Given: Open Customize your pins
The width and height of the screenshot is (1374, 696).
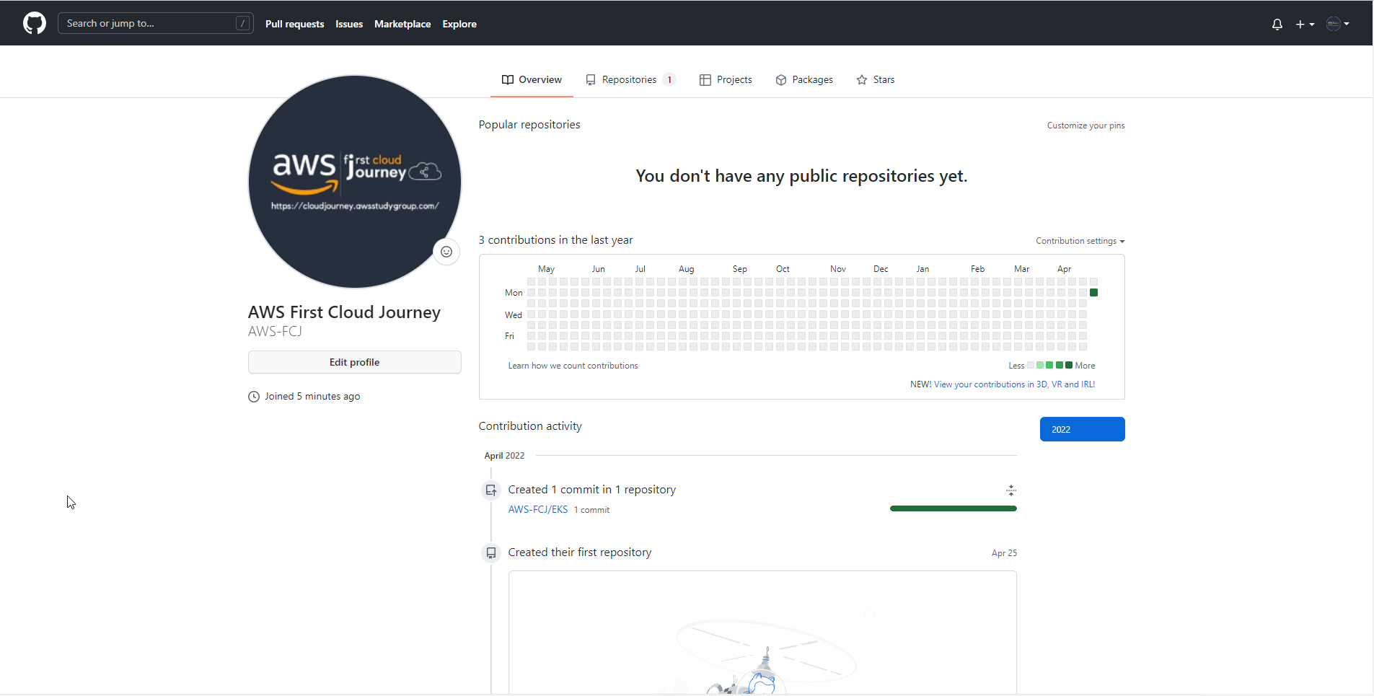Looking at the screenshot, I should coord(1085,125).
